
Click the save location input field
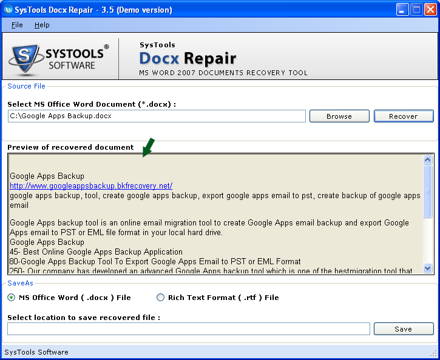point(189,328)
